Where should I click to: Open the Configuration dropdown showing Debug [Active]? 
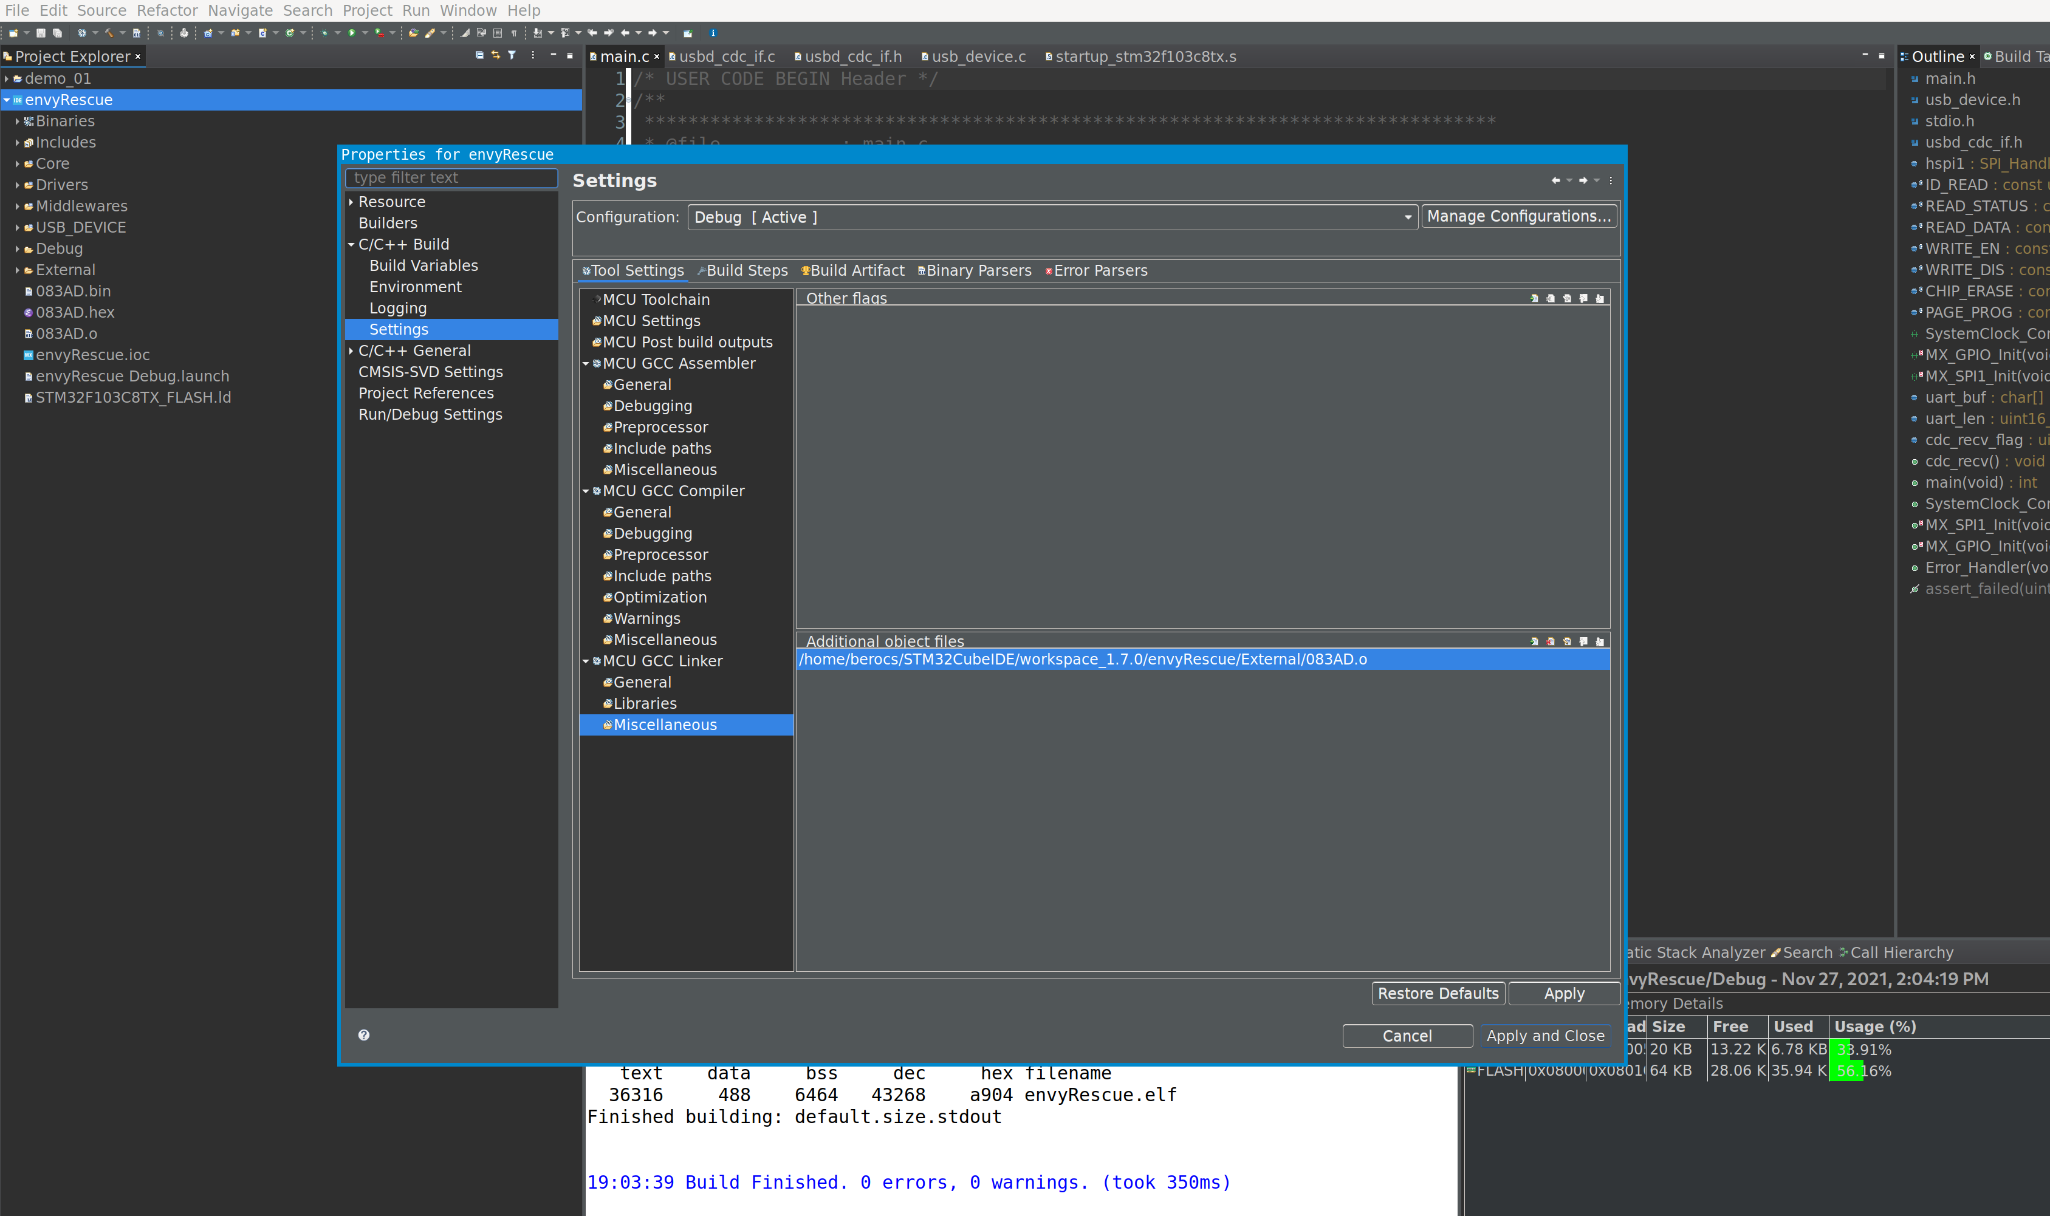[x=1052, y=217]
